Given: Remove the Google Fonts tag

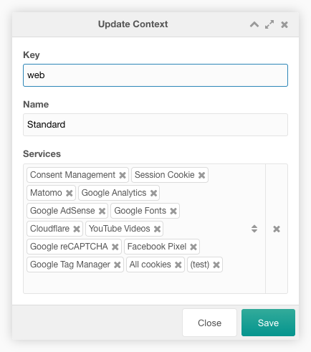Looking at the screenshot, I should point(173,211).
